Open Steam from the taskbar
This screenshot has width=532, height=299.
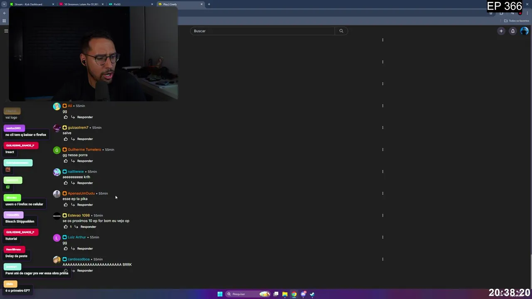click(312, 294)
